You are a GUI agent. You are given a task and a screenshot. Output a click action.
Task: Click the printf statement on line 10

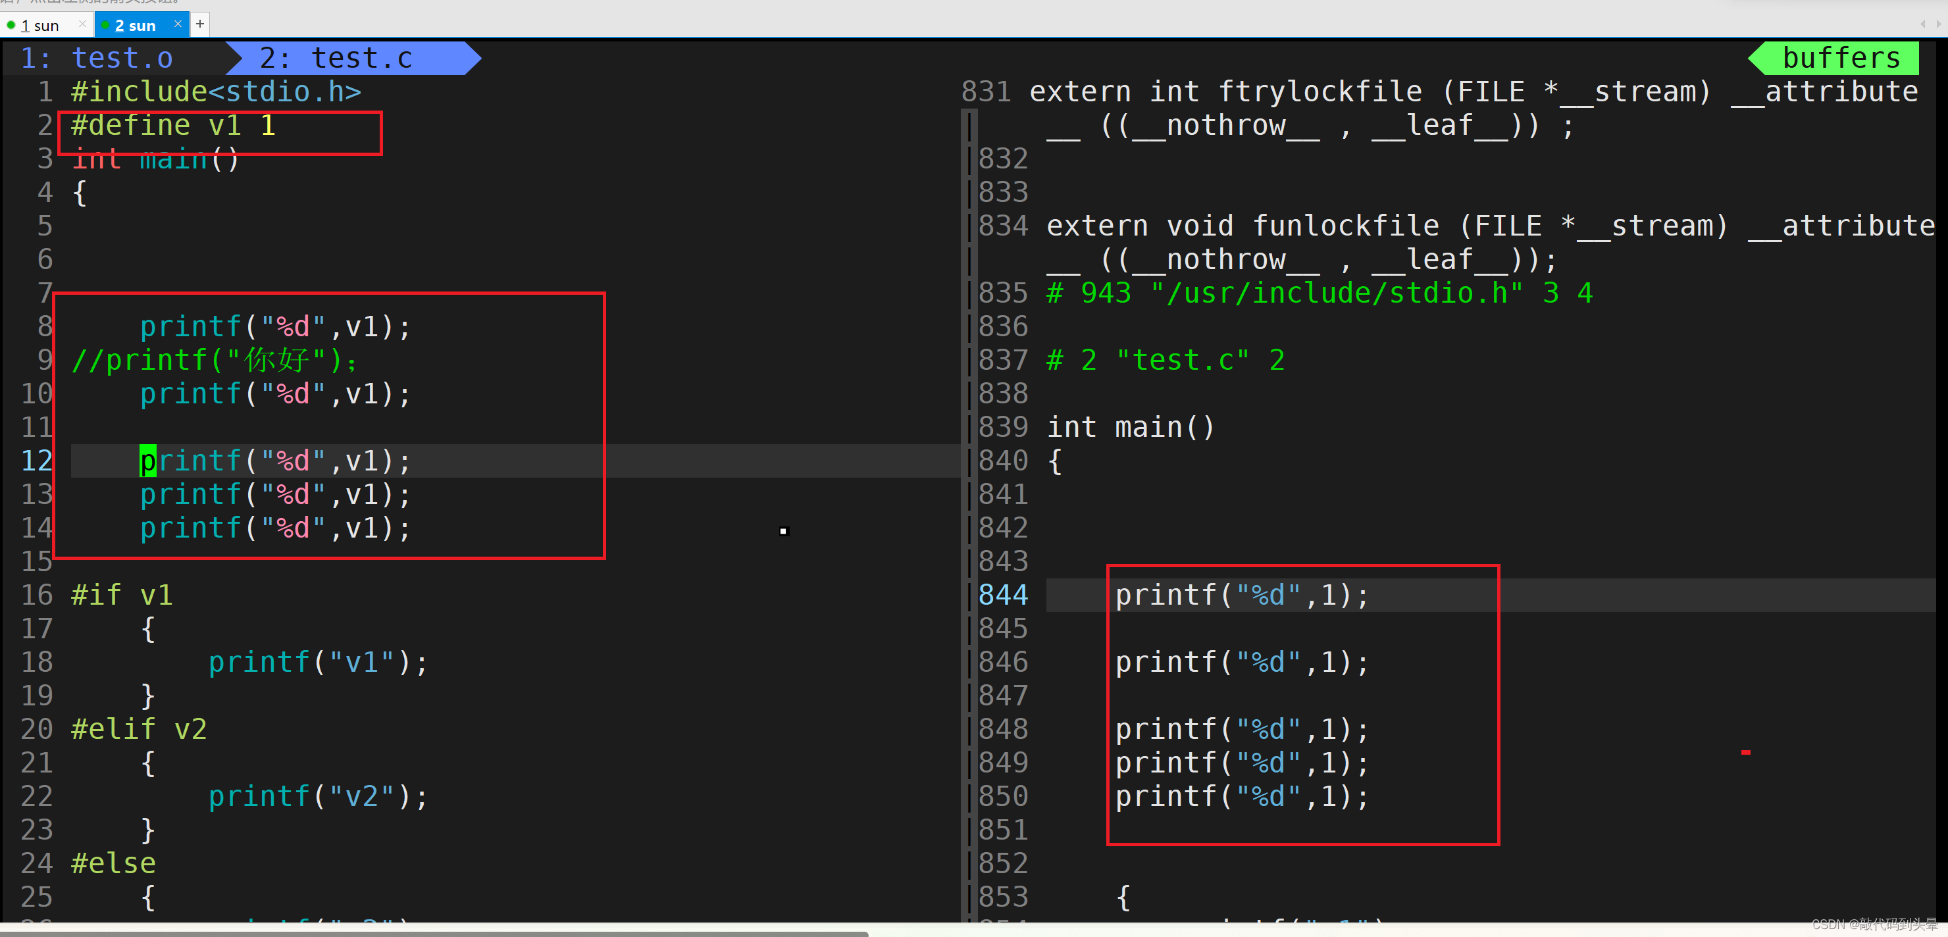coord(275,394)
